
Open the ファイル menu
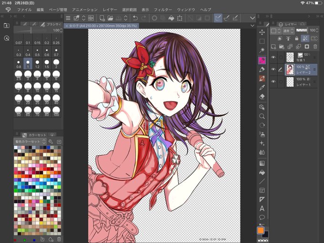point(24,10)
